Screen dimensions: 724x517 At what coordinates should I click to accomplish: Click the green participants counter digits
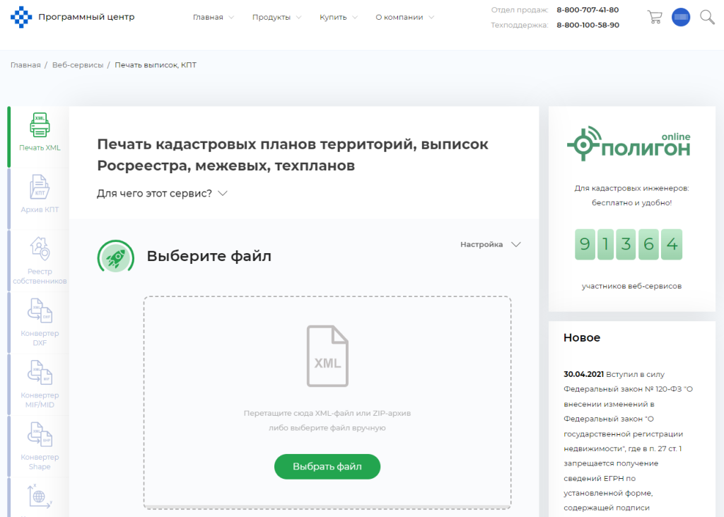pos(629,244)
